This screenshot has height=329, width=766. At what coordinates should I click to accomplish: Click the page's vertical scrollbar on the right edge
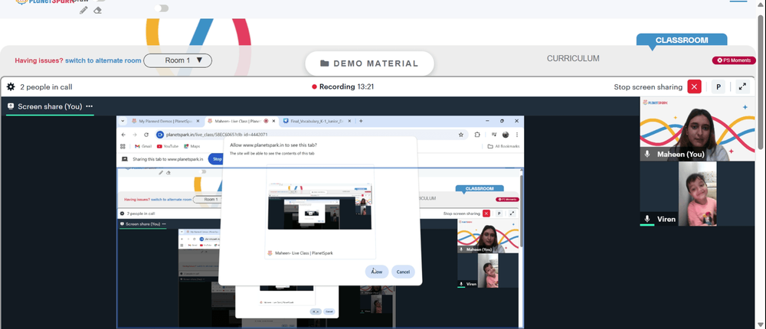(x=761, y=83)
